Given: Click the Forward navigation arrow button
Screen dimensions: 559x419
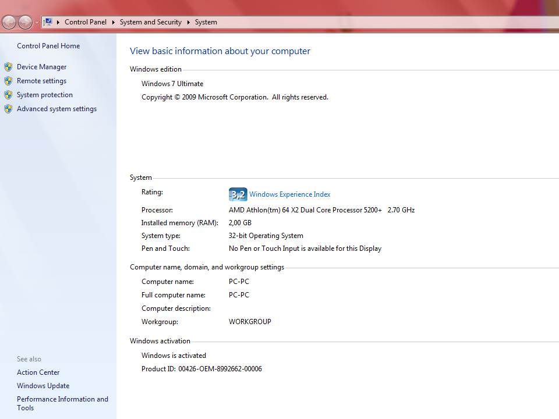Looking at the screenshot, I should point(25,23).
